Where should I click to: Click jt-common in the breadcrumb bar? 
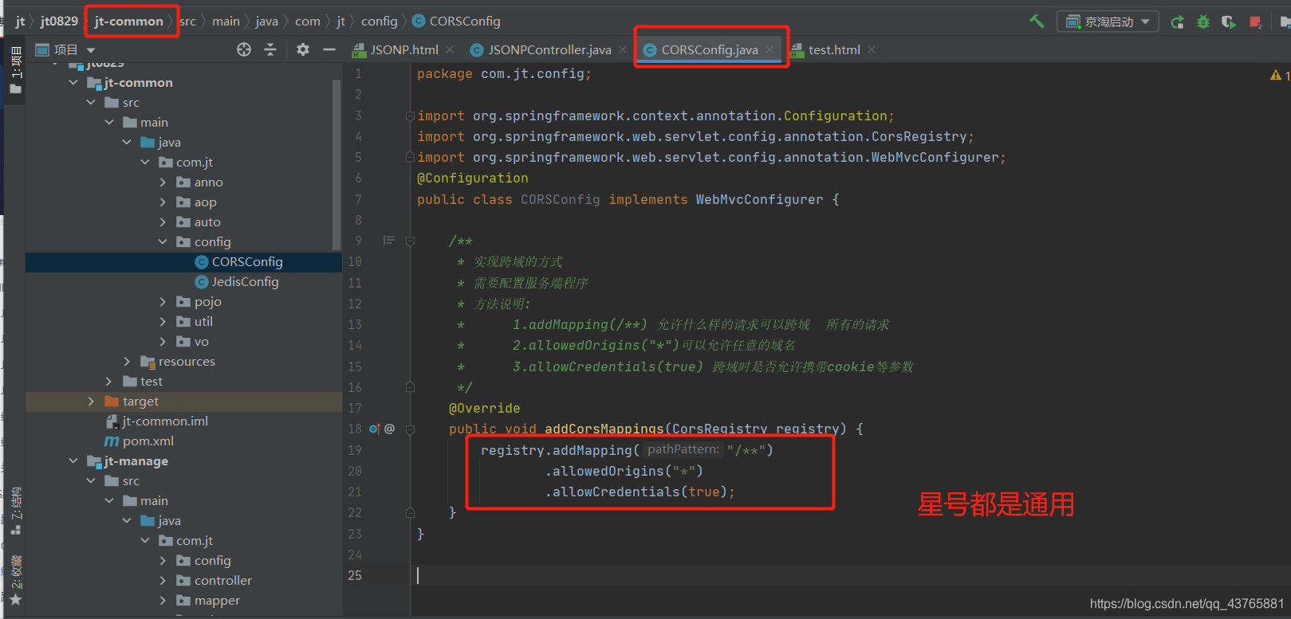click(x=128, y=22)
